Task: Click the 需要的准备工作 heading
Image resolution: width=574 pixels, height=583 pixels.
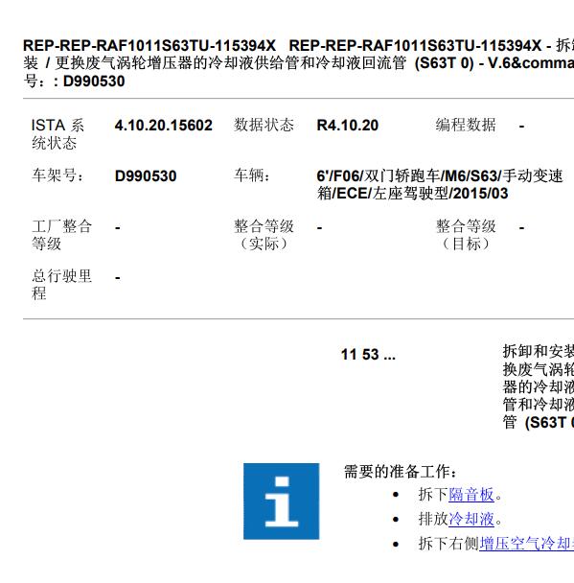Action: point(401,472)
